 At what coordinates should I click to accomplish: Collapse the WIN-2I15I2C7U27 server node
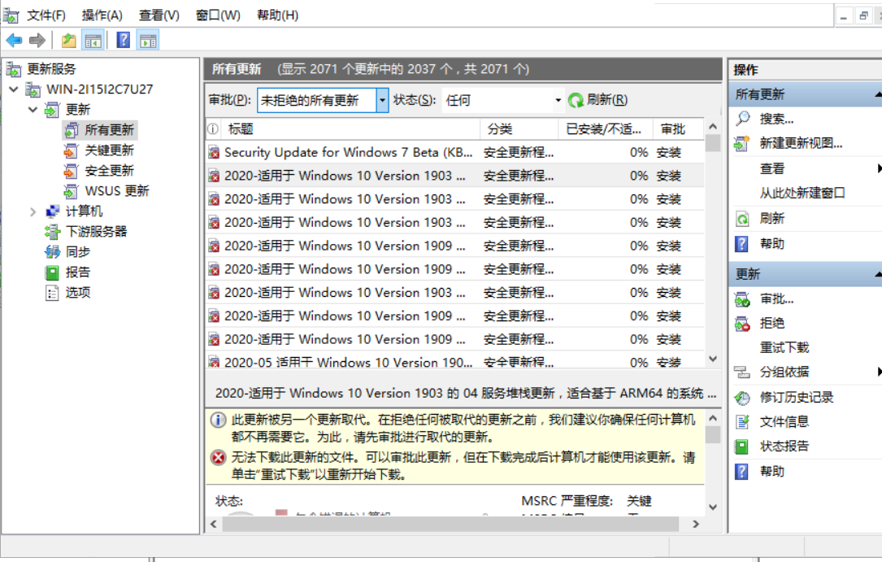point(14,89)
